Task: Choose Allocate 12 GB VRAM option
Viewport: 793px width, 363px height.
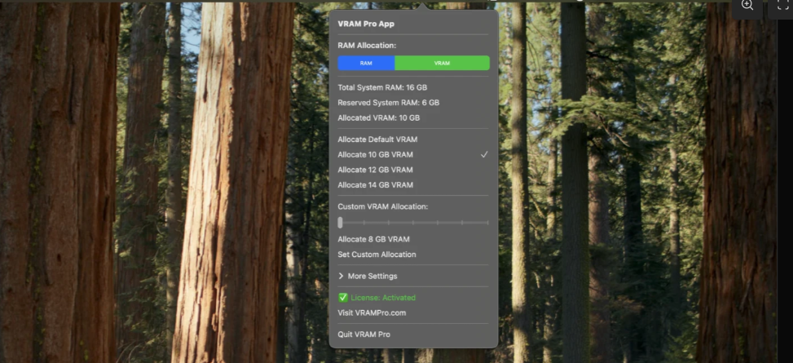Action: [x=376, y=170]
